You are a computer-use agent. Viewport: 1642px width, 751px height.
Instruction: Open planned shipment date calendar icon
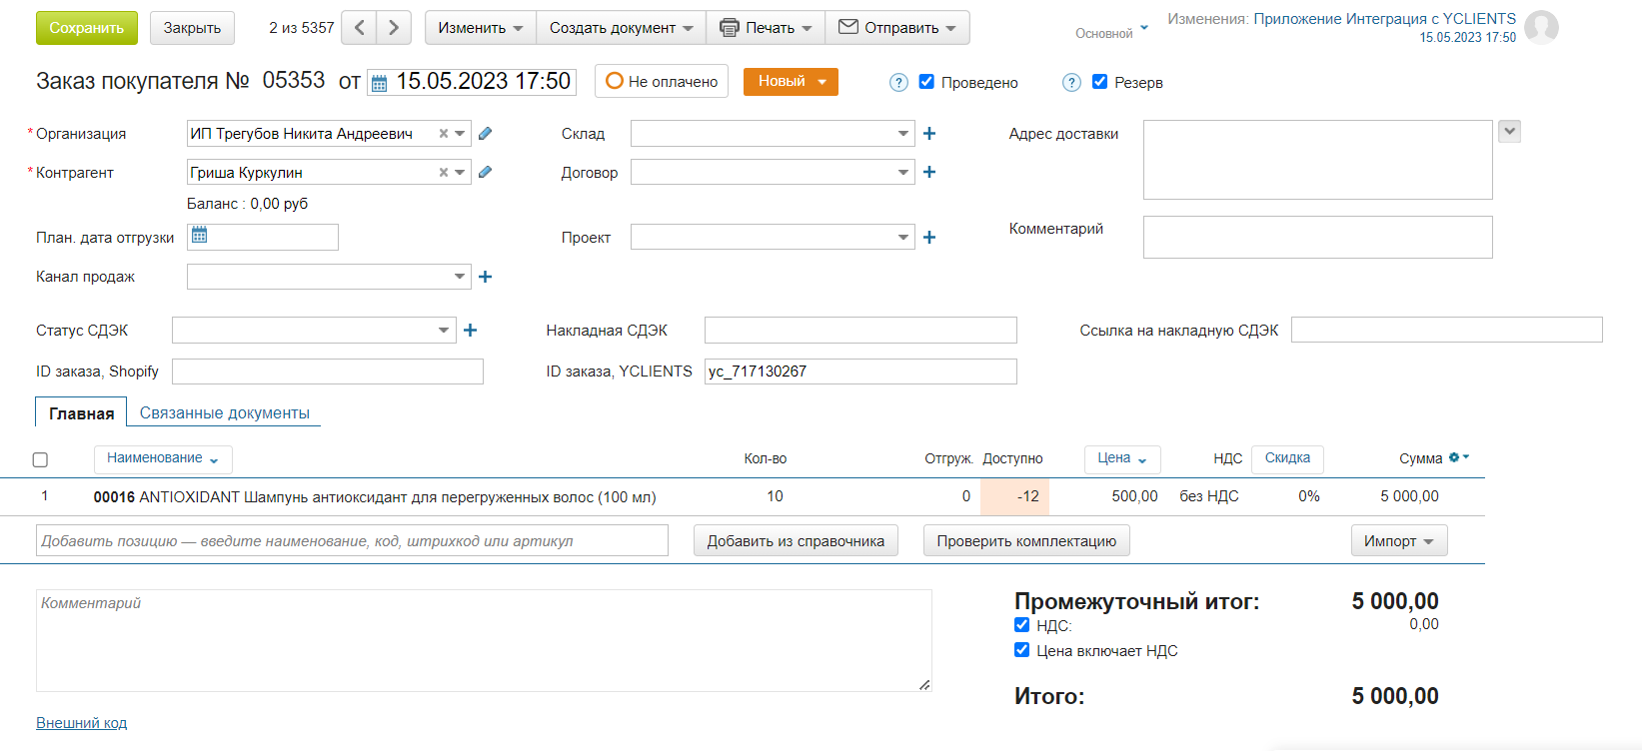point(200,235)
